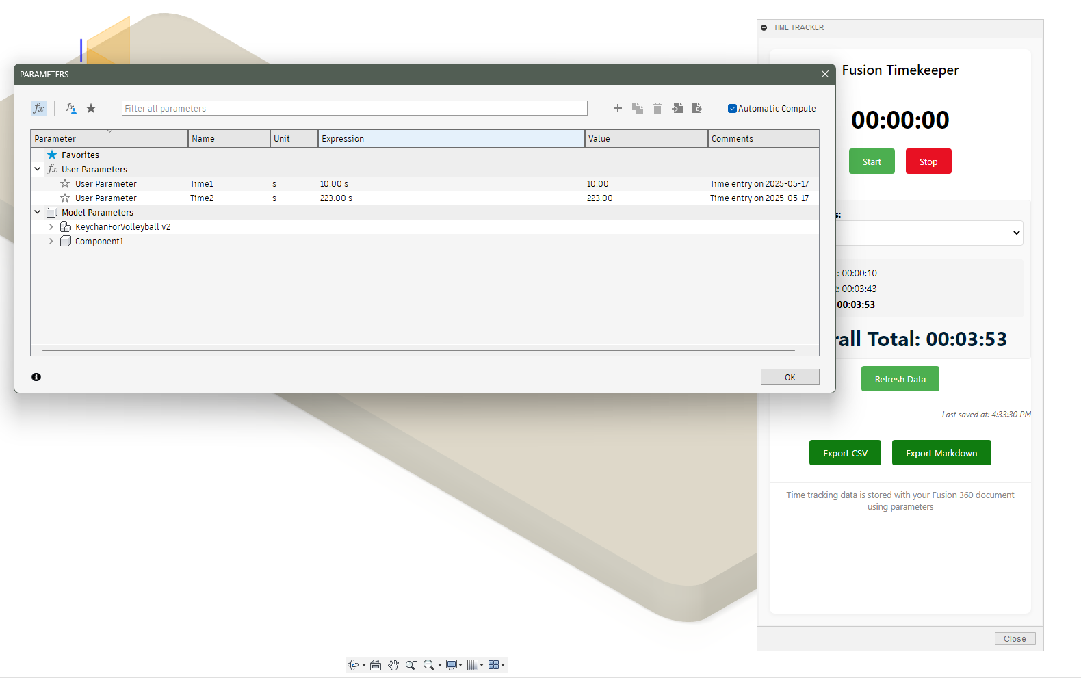Click Time1 comment 'Time entry on 2025-05-17'
This screenshot has height=678, width=1081.
[759, 183]
